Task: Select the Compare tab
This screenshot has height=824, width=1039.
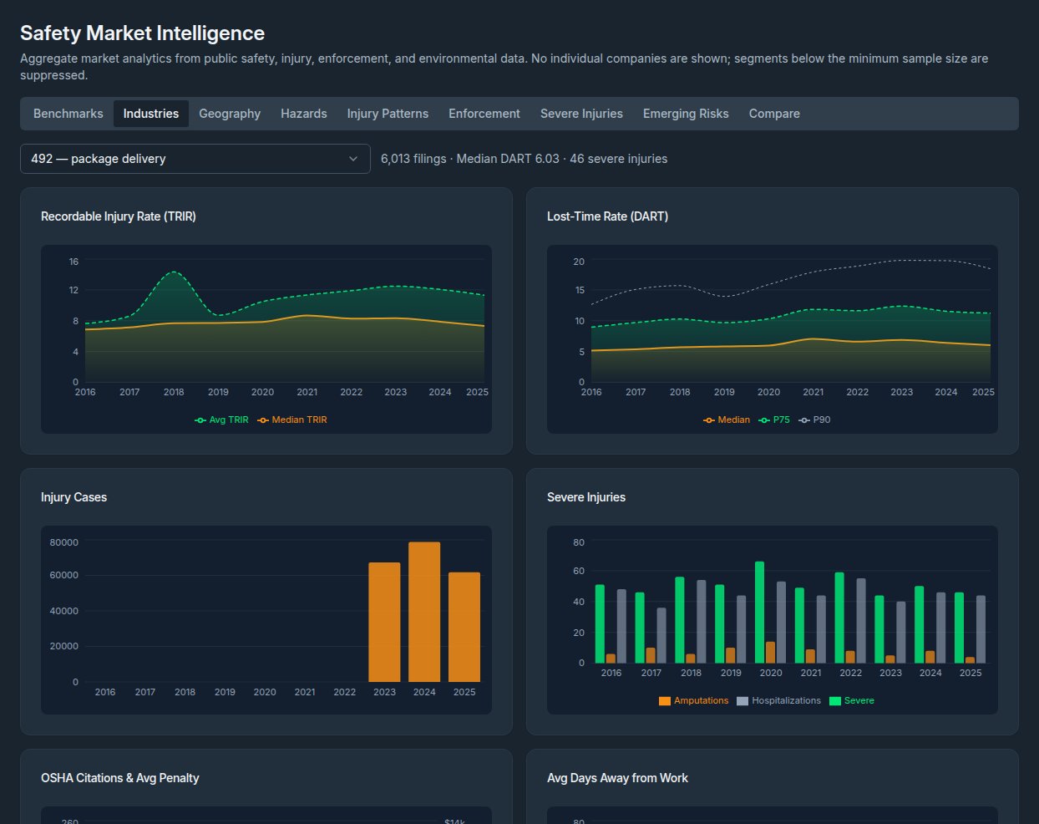Action: [x=774, y=114]
